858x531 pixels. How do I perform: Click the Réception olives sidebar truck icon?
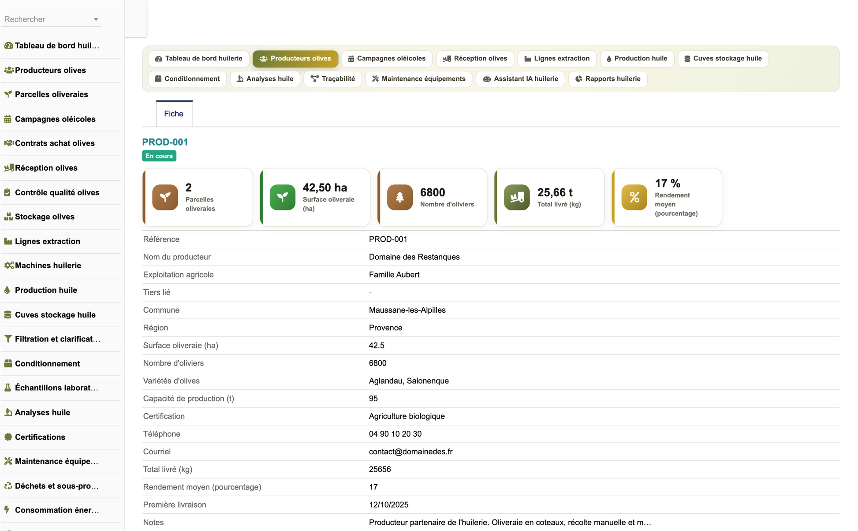pos(8,168)
